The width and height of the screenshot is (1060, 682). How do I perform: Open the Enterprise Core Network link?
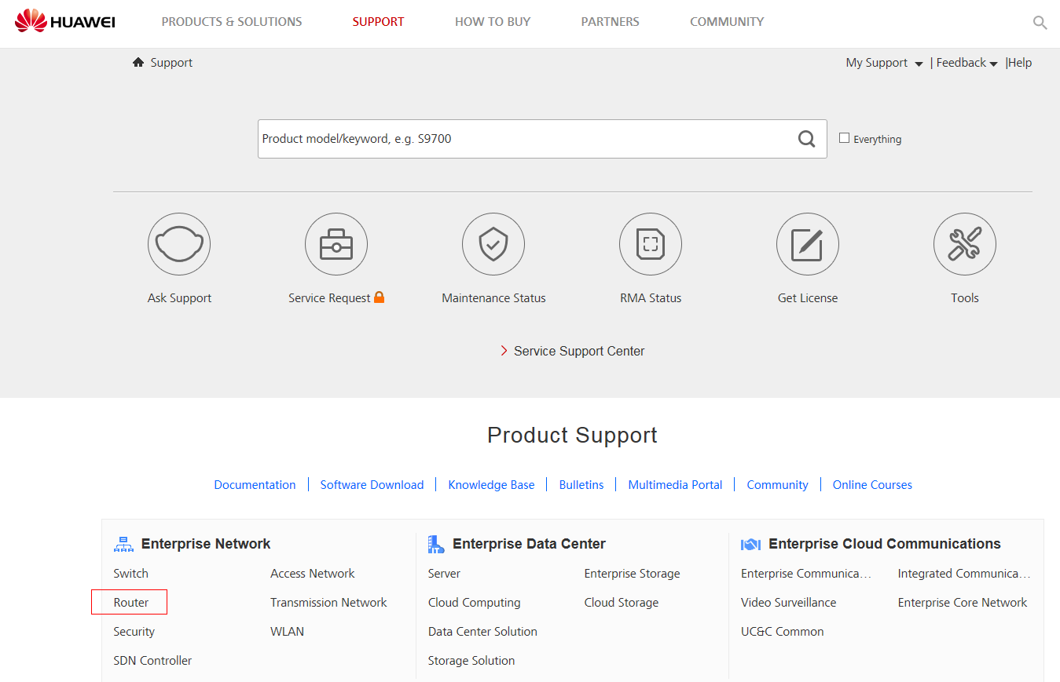[963, 603]
